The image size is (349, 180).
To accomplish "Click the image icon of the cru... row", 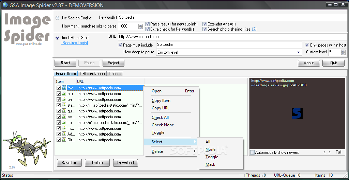I will [x=64, y=93].
